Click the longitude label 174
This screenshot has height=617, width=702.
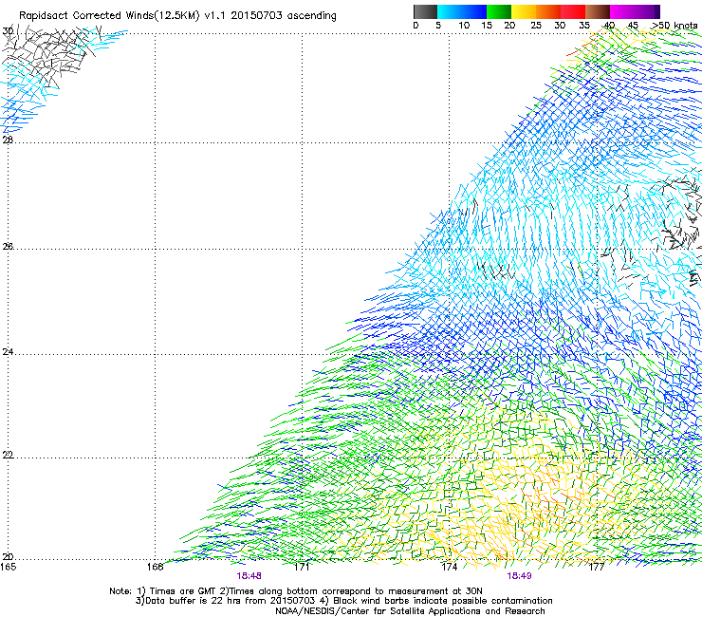(x=449, y=567)
